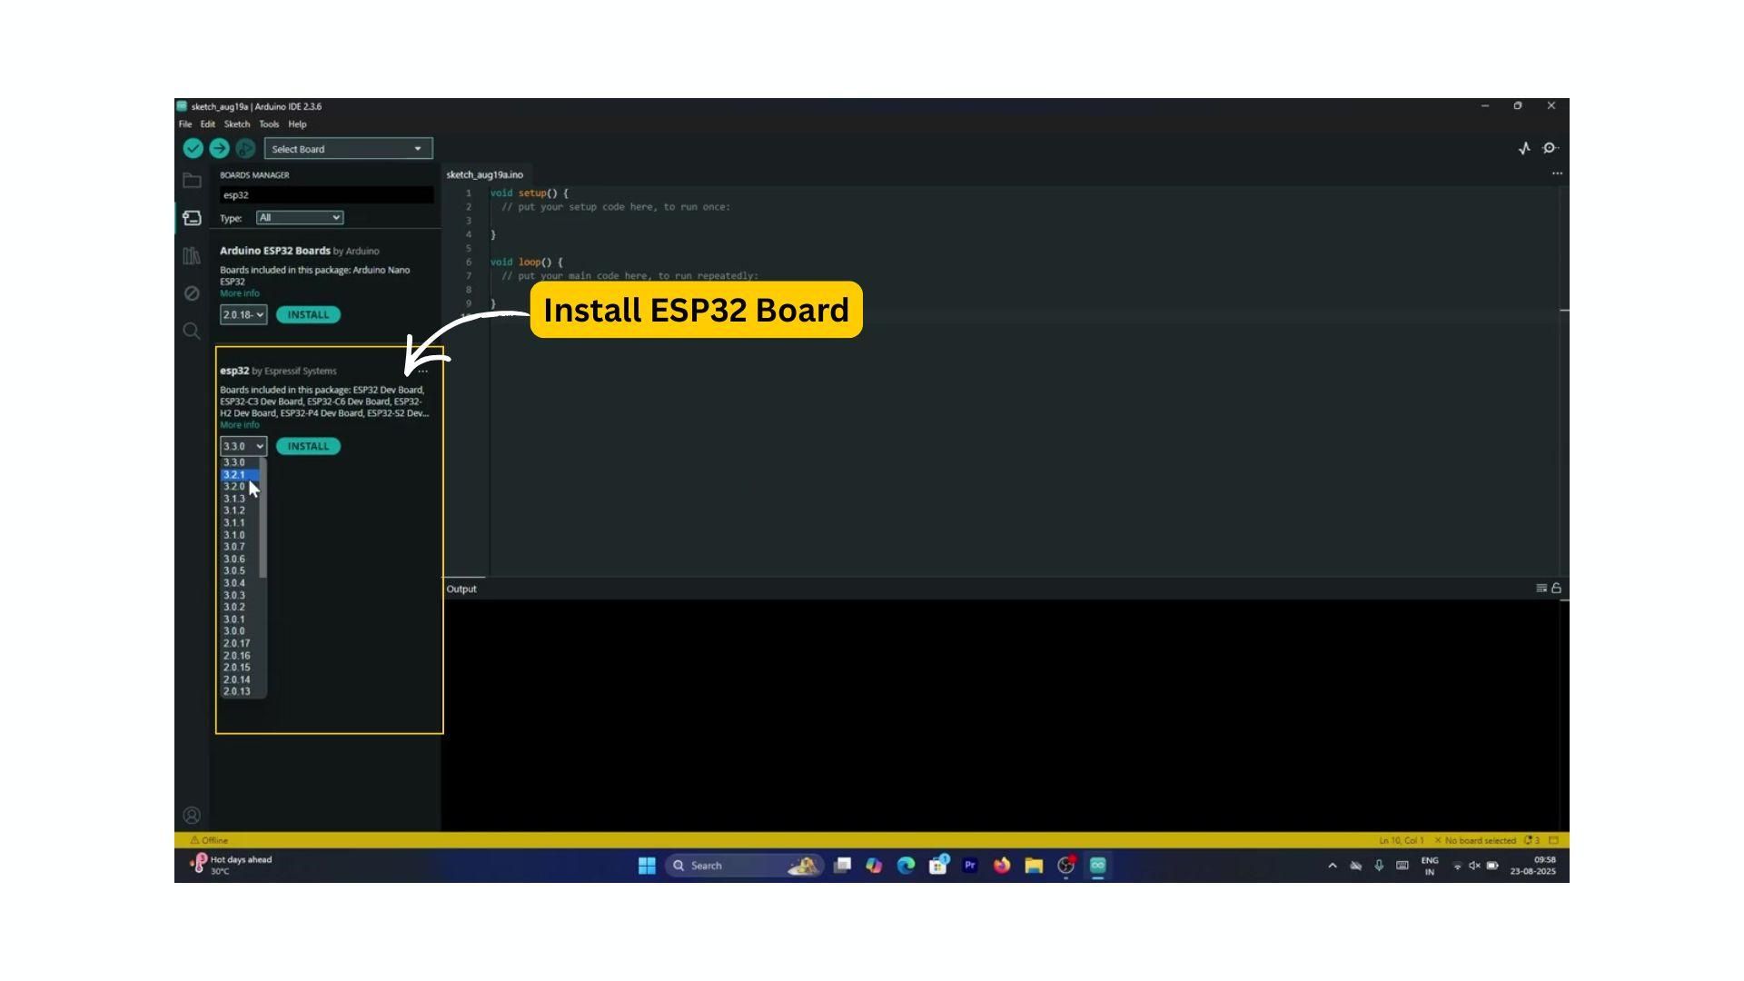Image resolution: width=1744 pixels, height=981 pixels.
Task: Open the Select Board dropdown
Action: 349,149
